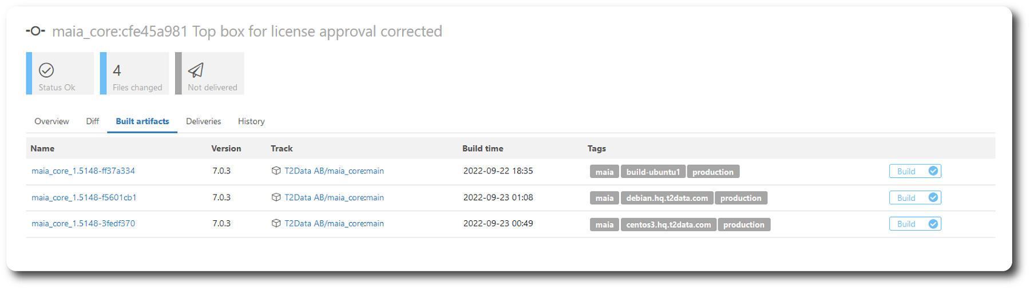Viewport: 1030px width, 289px height.
Task: Open artifact maia_core_1.5148-f5601cb1 link
Action: pos(84,197)
